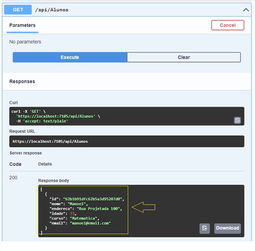The height and width of the screenshot is (251, 255).
Task: Click the /api/Alunos endpoint path
Action: 52,10
